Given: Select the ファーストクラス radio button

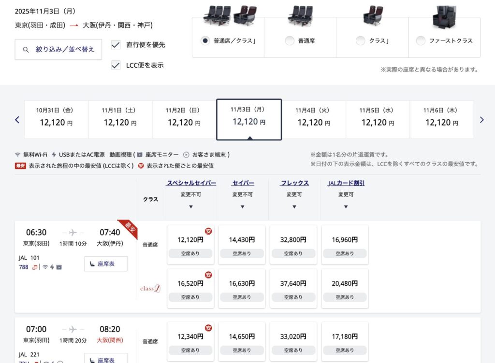Looking at the screenshot, I should (x=421, y=41).
